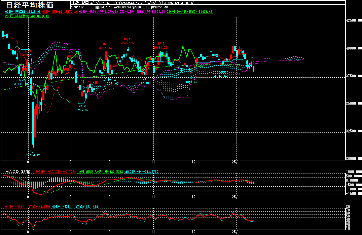Click the 026日 遅行線(終値)=38451.46 legend label
Screen dimensions: 362x235
pyautogui.click(x=189, y=12)
